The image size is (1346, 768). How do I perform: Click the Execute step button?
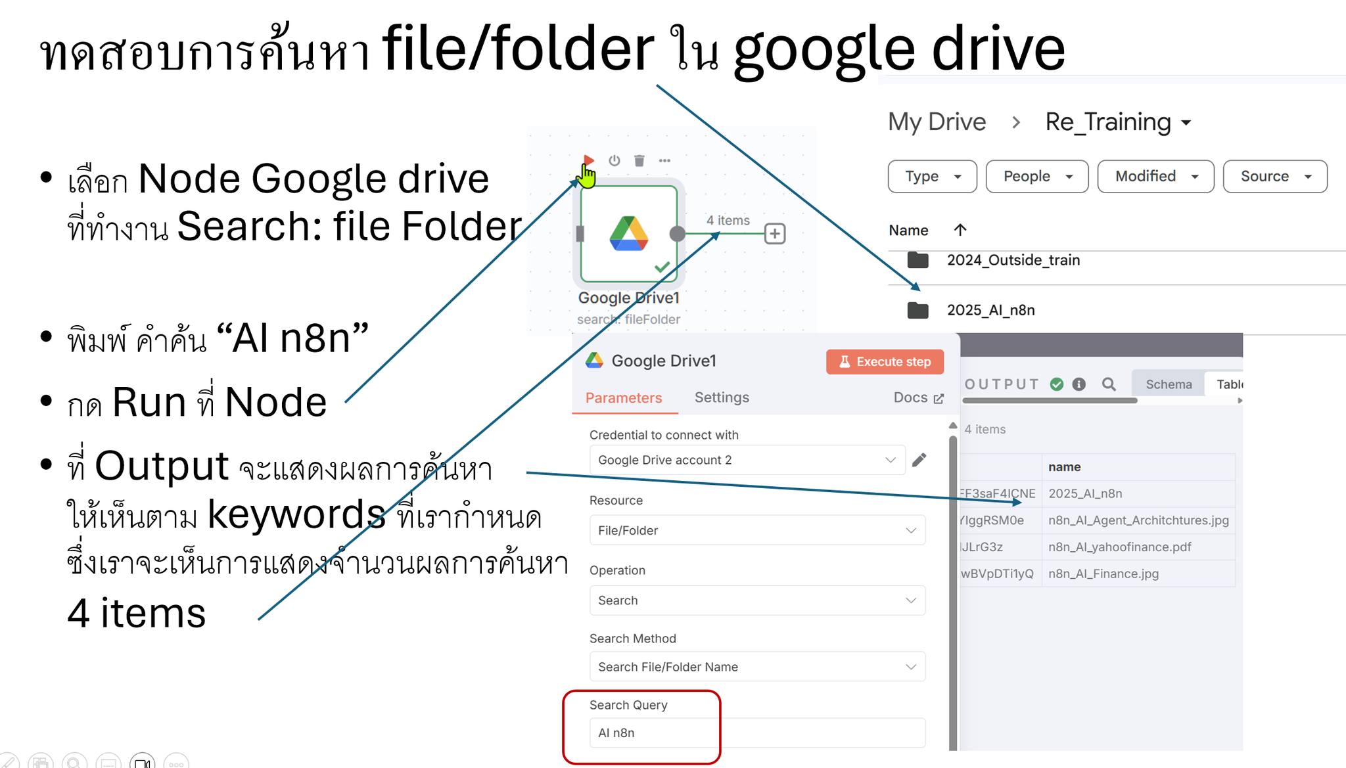(x=885, y=361)
